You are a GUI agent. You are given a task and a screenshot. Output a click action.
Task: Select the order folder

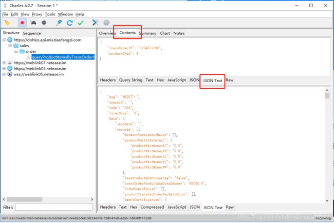click(31, 51)
